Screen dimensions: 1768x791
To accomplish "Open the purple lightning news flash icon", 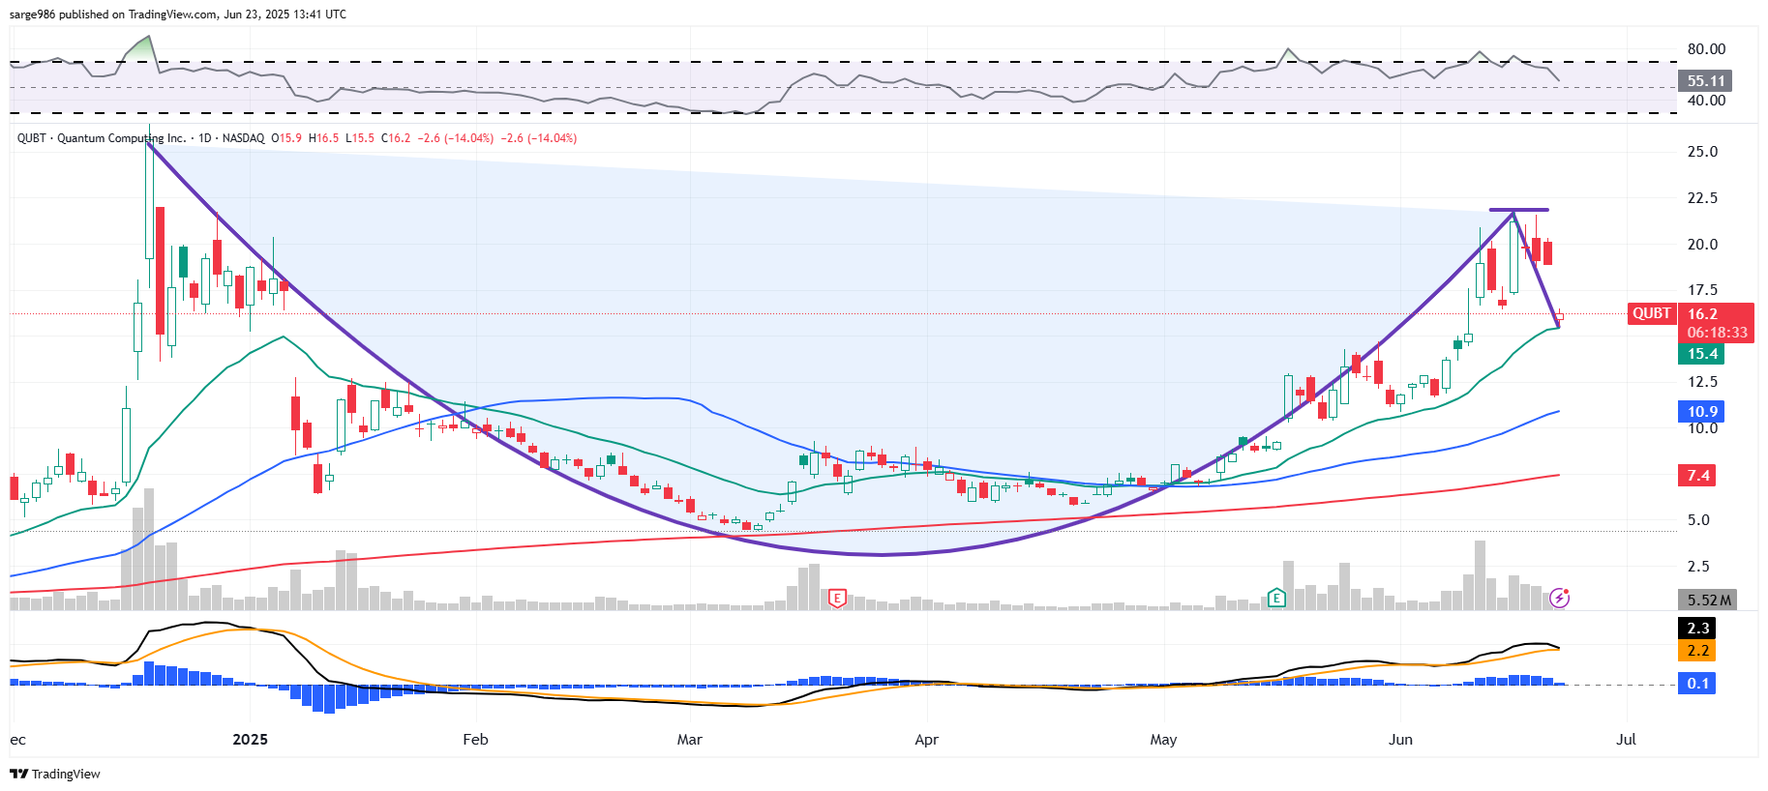I will coord(1559,598).
